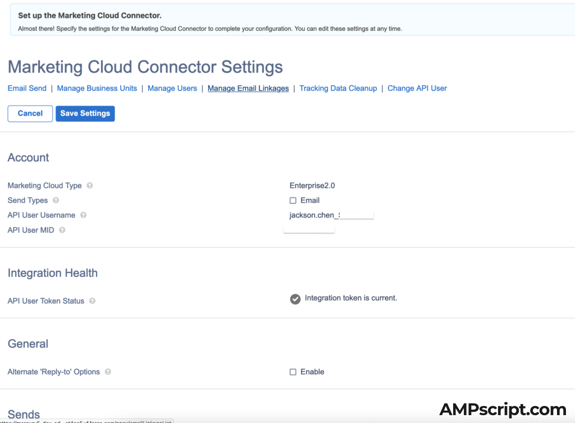Select the Change API User link

(x=417, y=88)
